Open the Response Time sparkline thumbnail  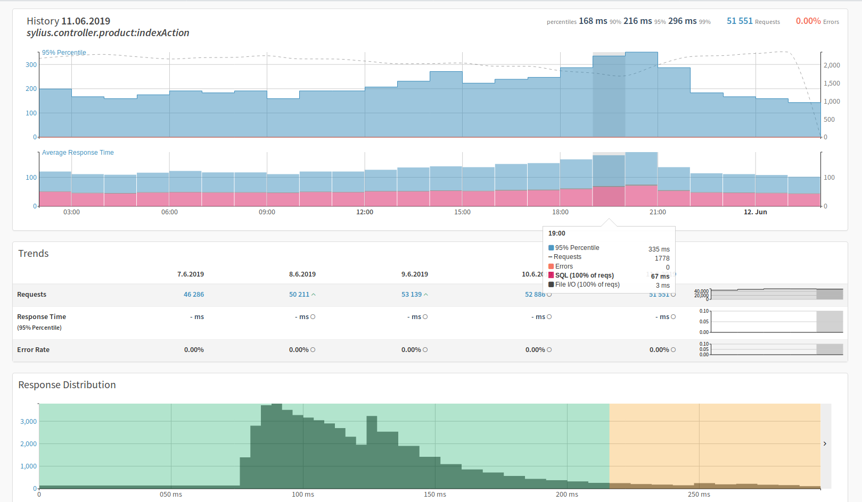777,322
